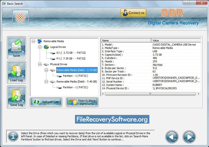The height and width of the screenshot is (147, 209).
Task: Collapse the Removable Media root node
Action: (x=33, y=41)
